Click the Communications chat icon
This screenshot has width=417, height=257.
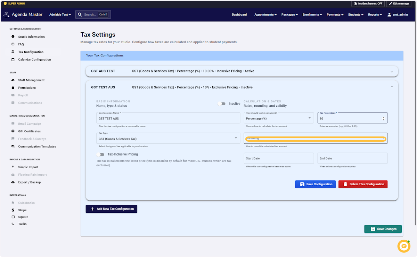pos(13,103)
